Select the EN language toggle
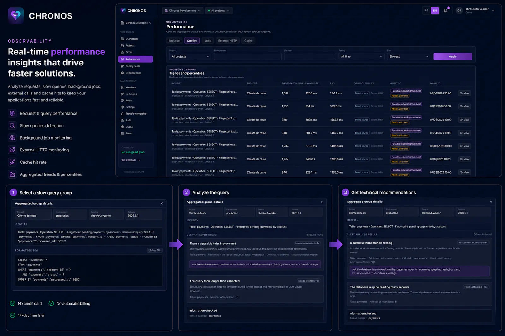505x336 pixels. click(435, 11)
